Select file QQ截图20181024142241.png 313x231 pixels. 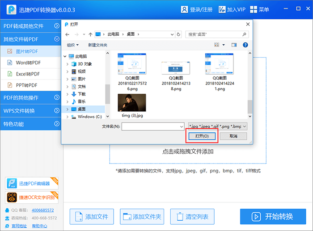tap(220, 72)
